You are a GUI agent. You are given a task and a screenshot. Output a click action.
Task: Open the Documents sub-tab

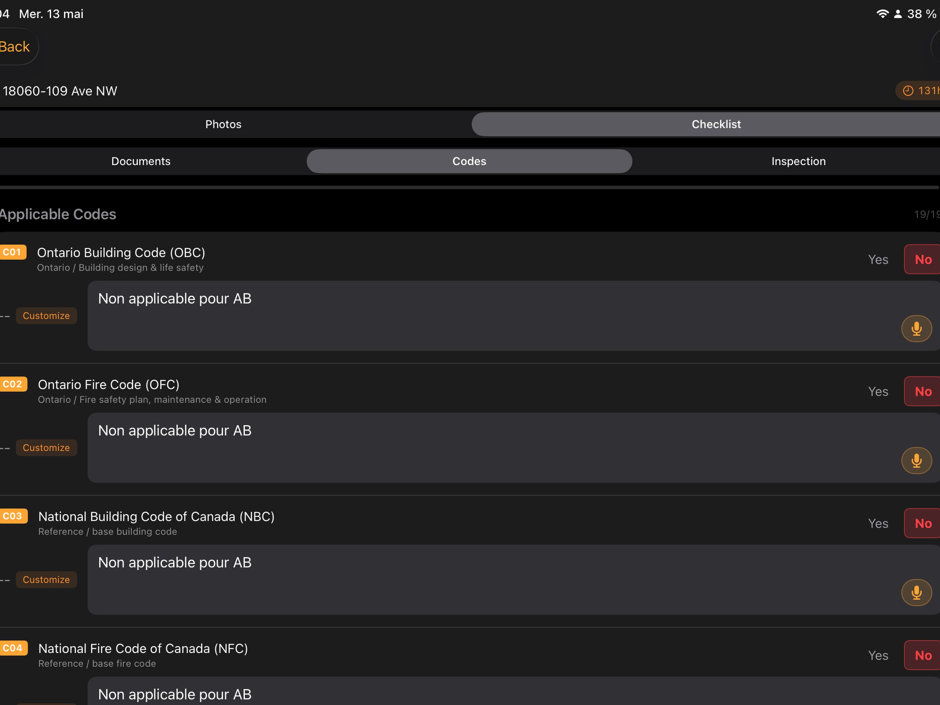coord(141,161)
